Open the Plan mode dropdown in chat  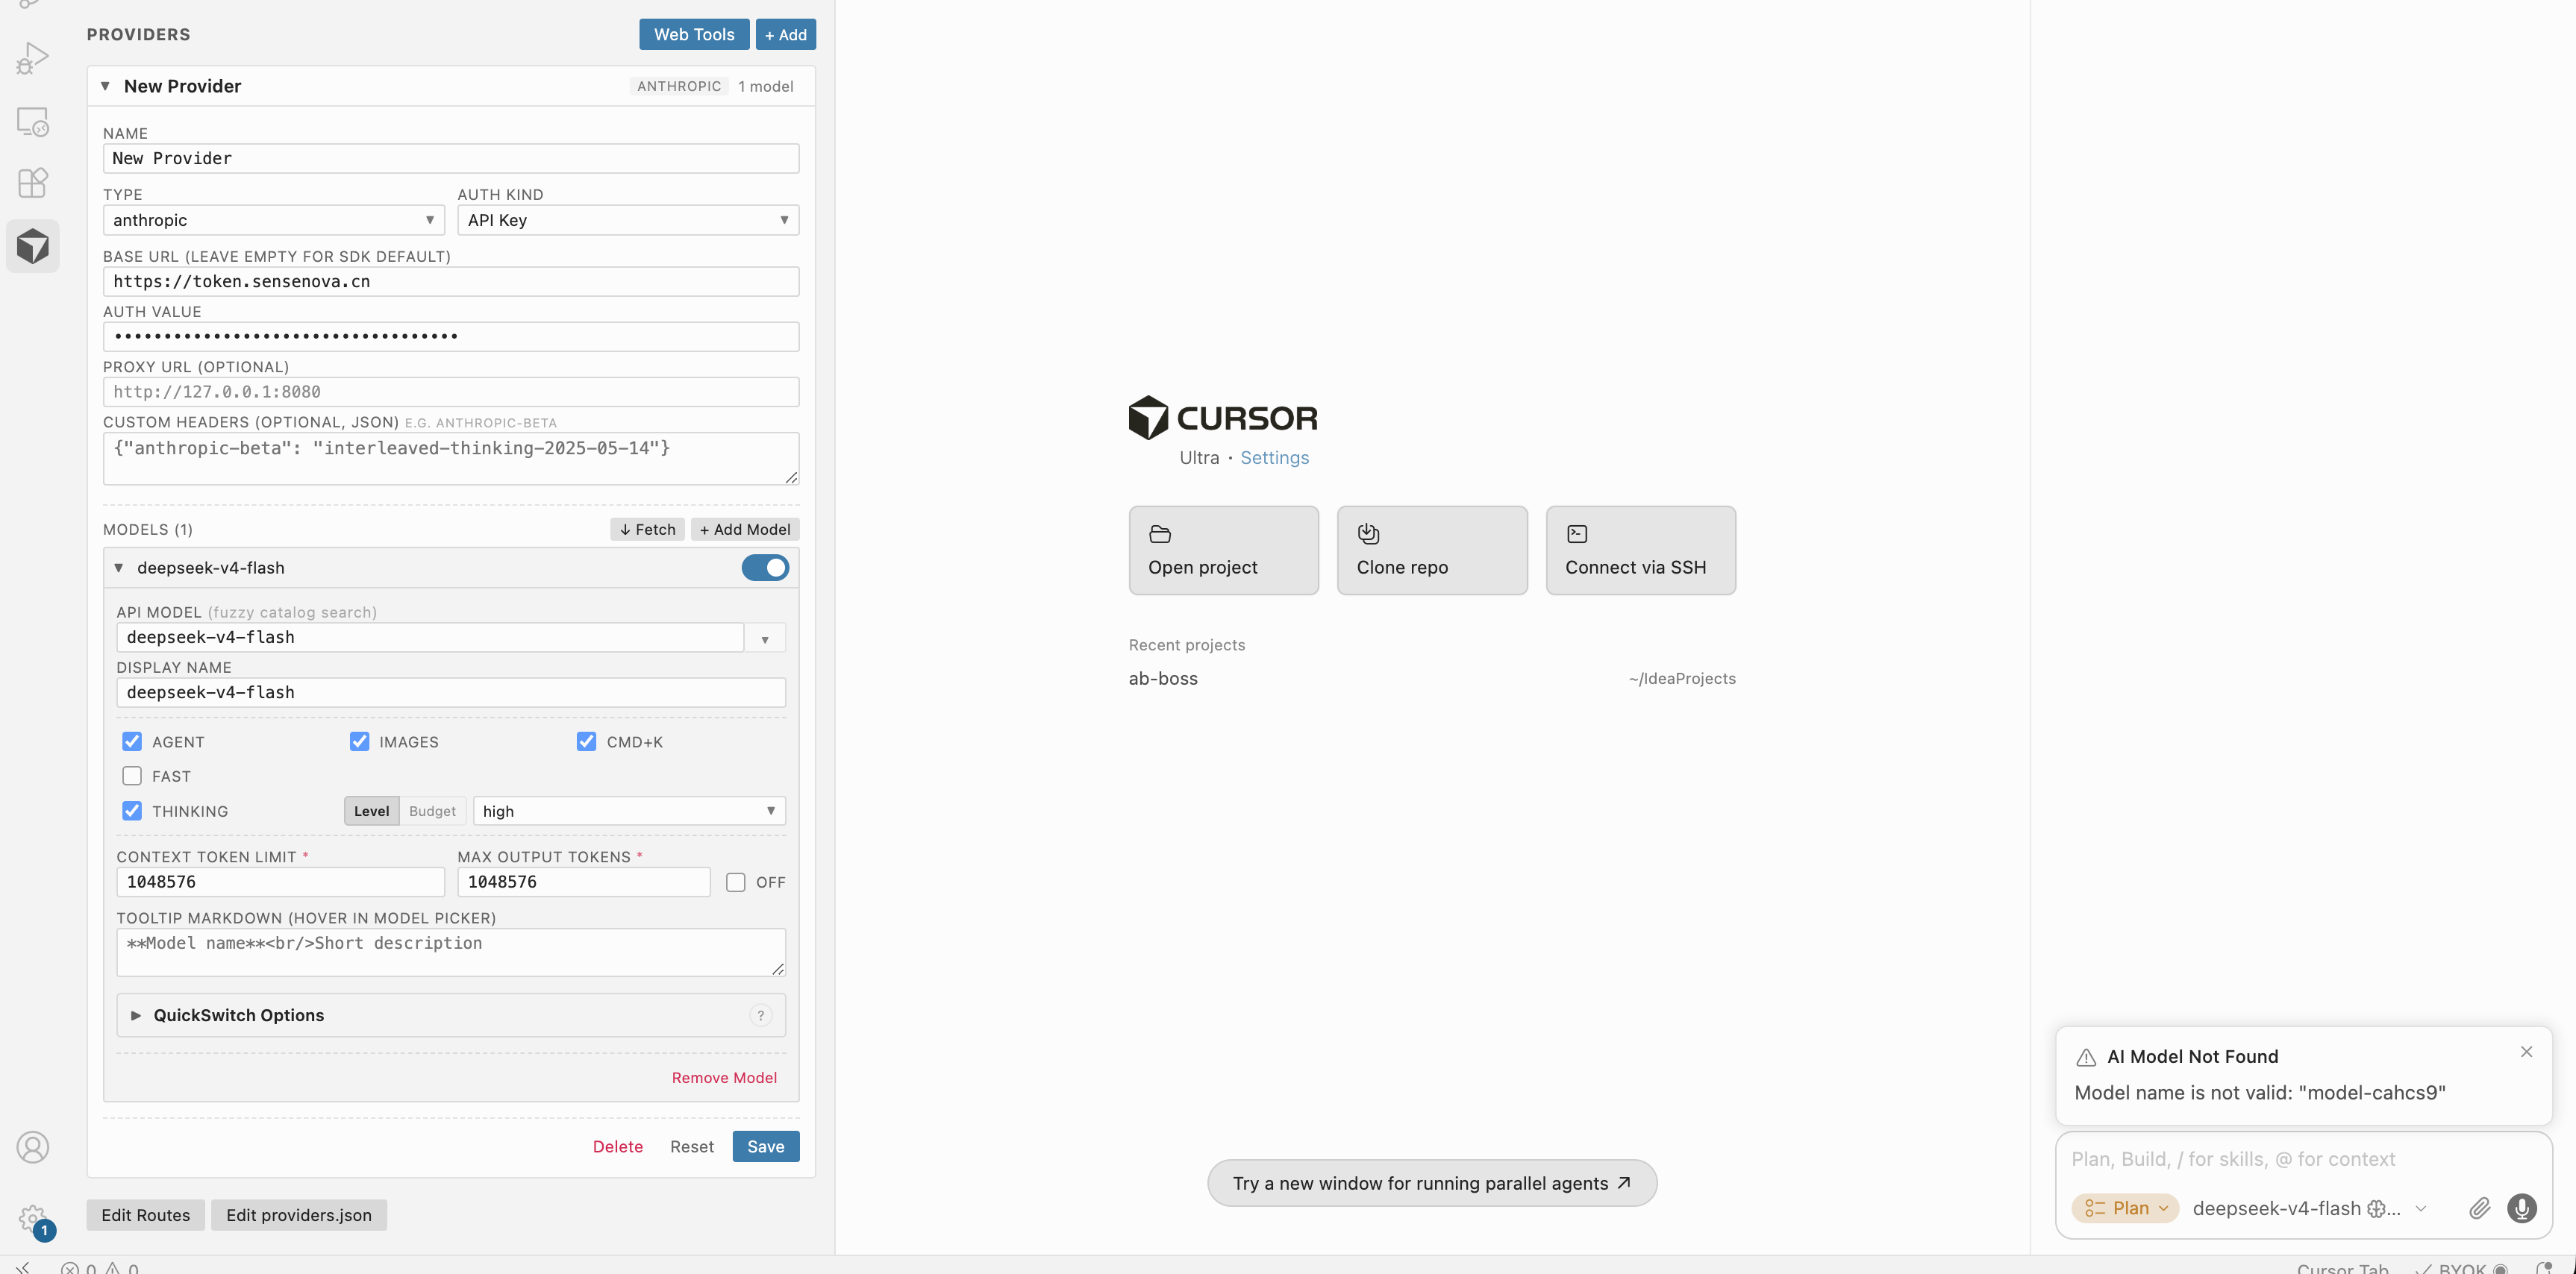click(x=2125, y=1208)
